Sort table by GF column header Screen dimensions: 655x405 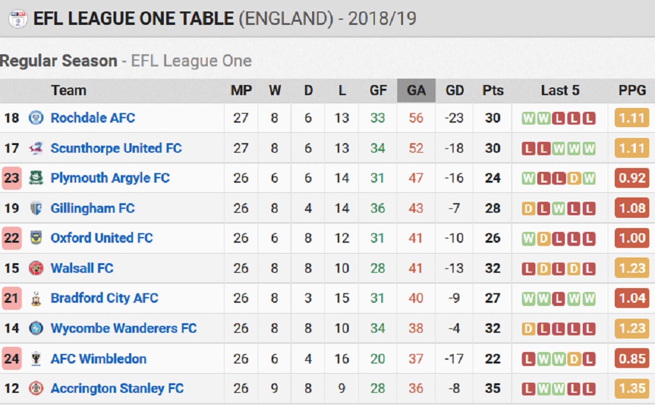coord(378,91)
